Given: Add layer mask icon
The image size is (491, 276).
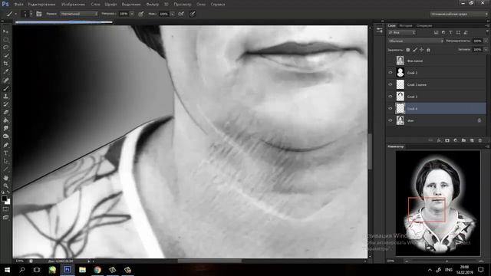Looking at the screenshot, I should (x=447, y=140).
